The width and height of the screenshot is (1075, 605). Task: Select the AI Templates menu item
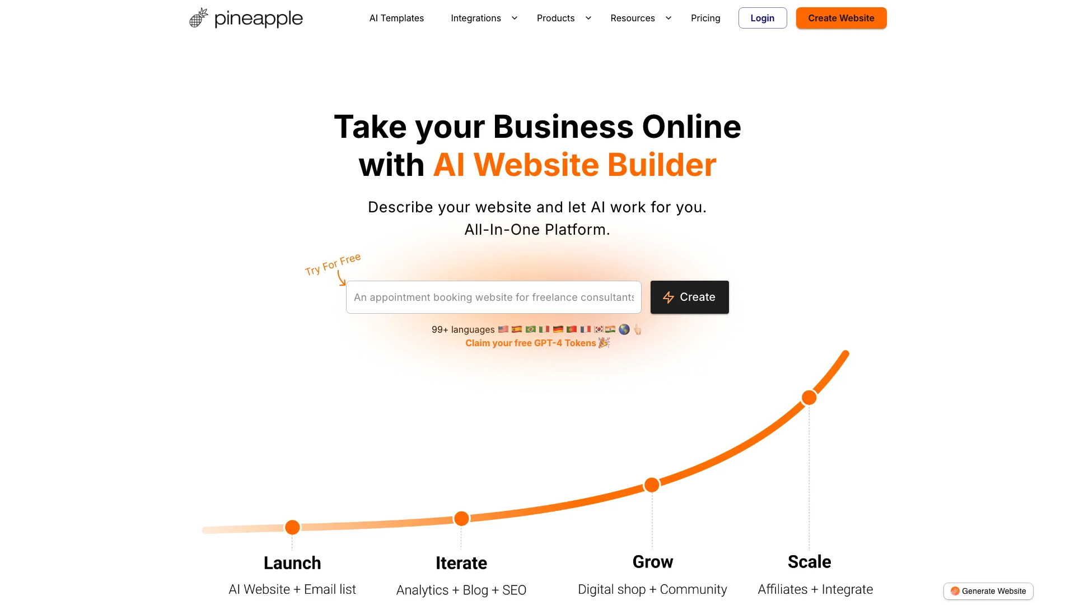[396, 18]
